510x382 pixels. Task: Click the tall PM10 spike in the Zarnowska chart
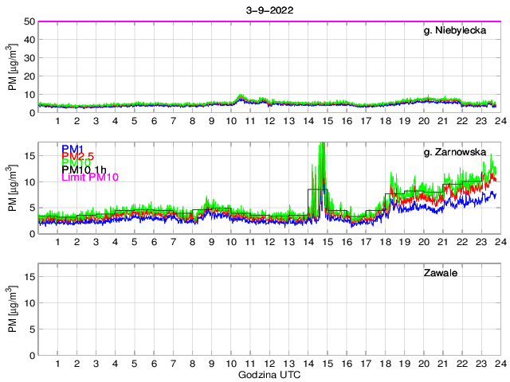coord(322,159)
